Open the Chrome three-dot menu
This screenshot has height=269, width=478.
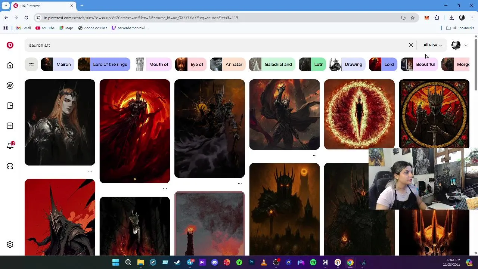(472, 18)
